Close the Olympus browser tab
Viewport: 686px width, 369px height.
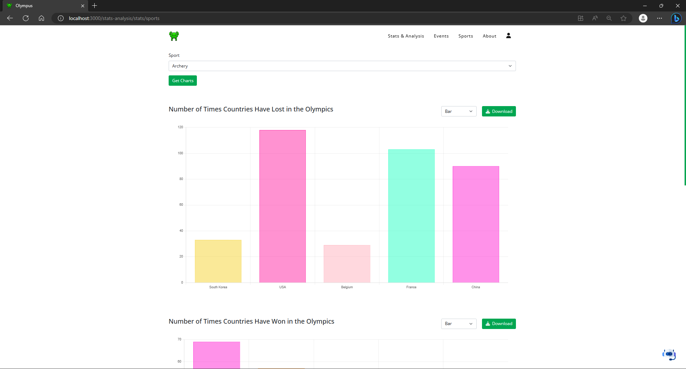[83, 6]
